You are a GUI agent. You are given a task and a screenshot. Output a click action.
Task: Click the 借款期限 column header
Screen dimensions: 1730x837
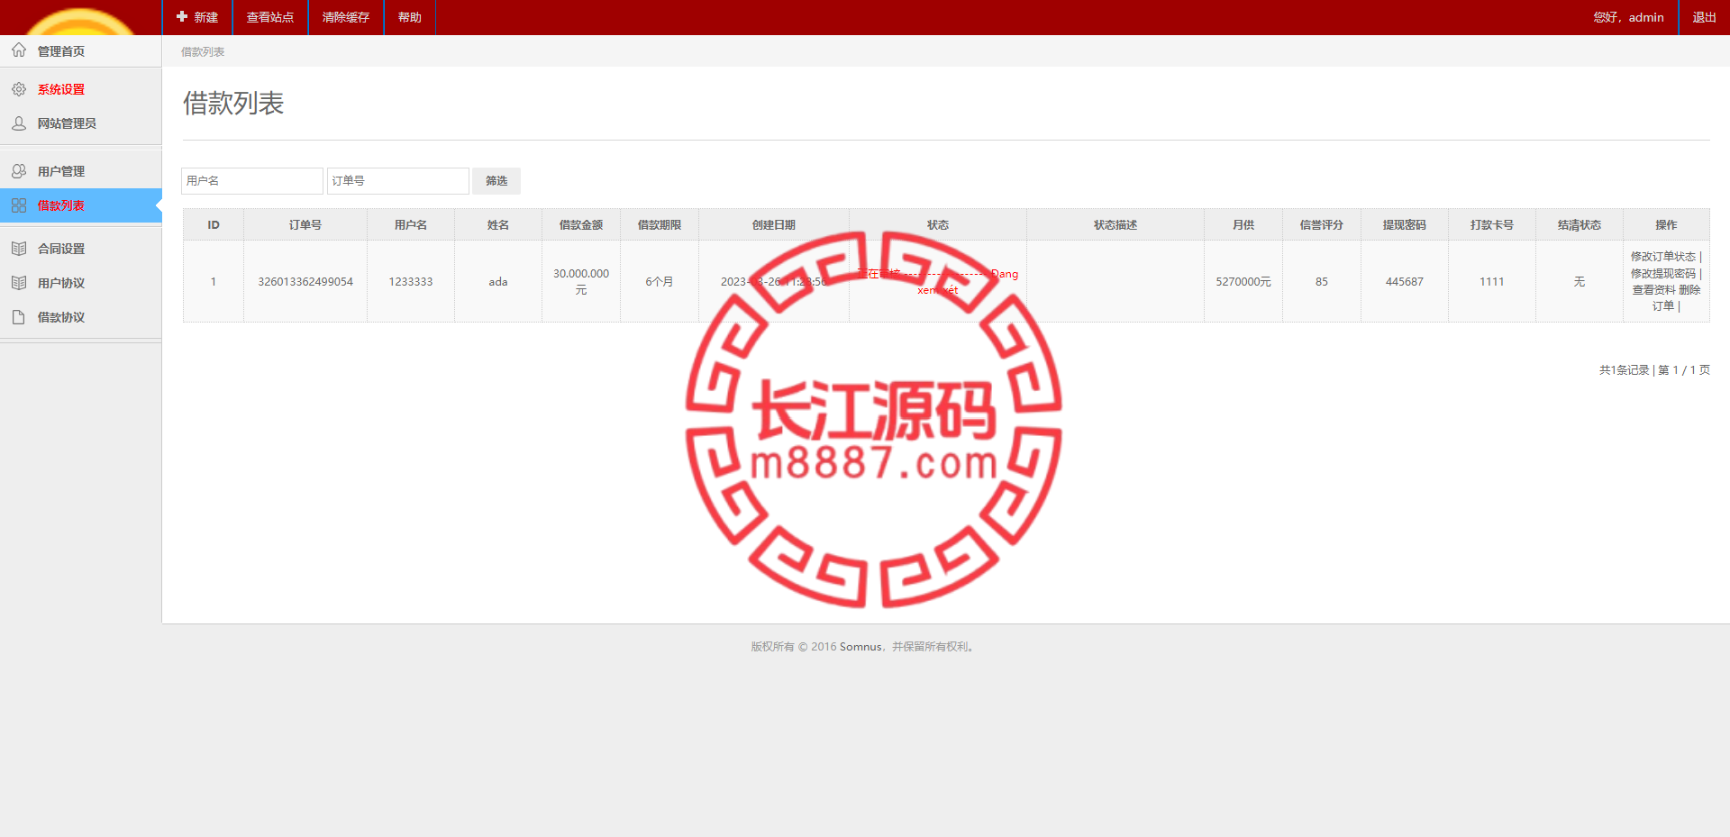[x=660, y=224]
